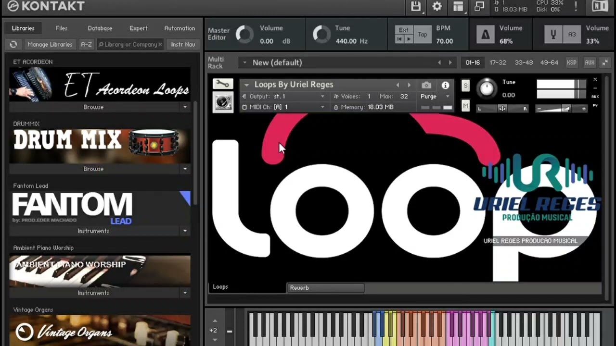Viewport: 616px width, 346px height.
Task: Click the Manage Libraries button
Action: pyautogui.click(x=50, y=44)
